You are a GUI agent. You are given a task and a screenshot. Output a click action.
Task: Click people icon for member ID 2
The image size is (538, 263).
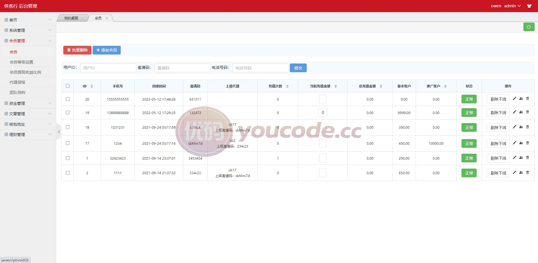pos(521,173)
